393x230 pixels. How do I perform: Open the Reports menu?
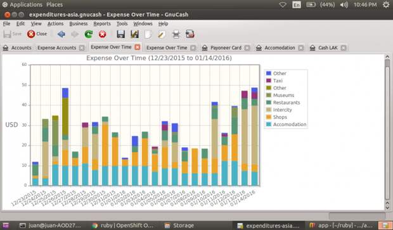pyautogui.click(x=102, y=23)
